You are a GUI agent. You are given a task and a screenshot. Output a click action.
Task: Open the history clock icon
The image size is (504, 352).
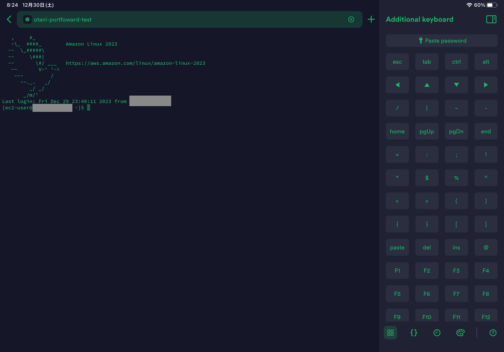pos(437,333)
